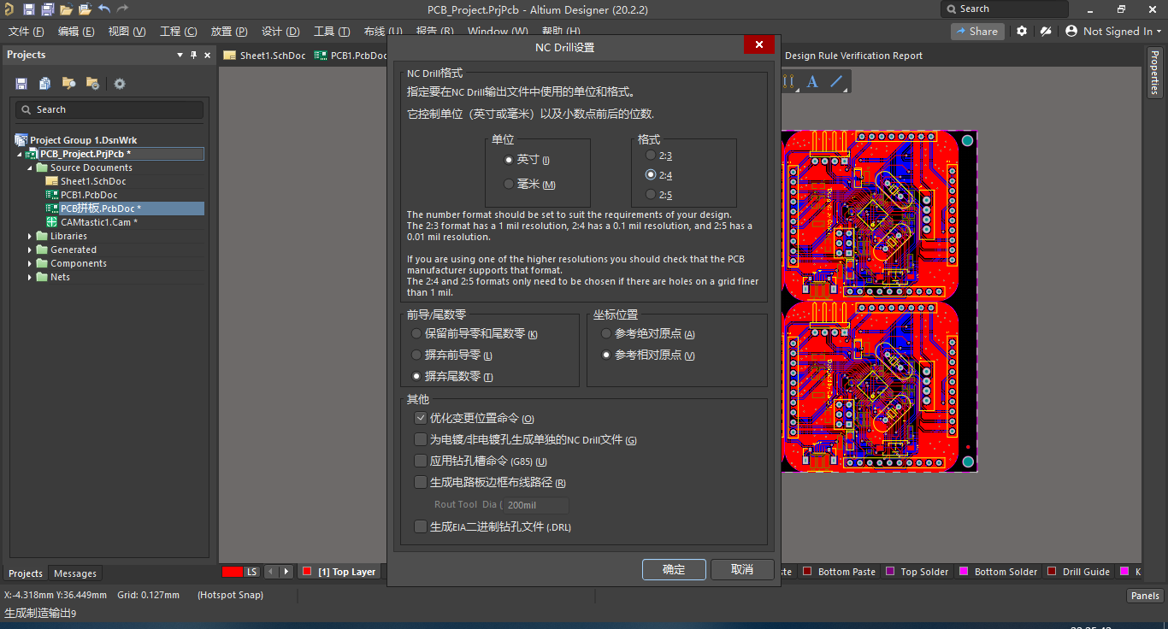Viewport: 1168px width, 629px height.
Task: Select 毫米 as NC Drill units
Action: 509,184
